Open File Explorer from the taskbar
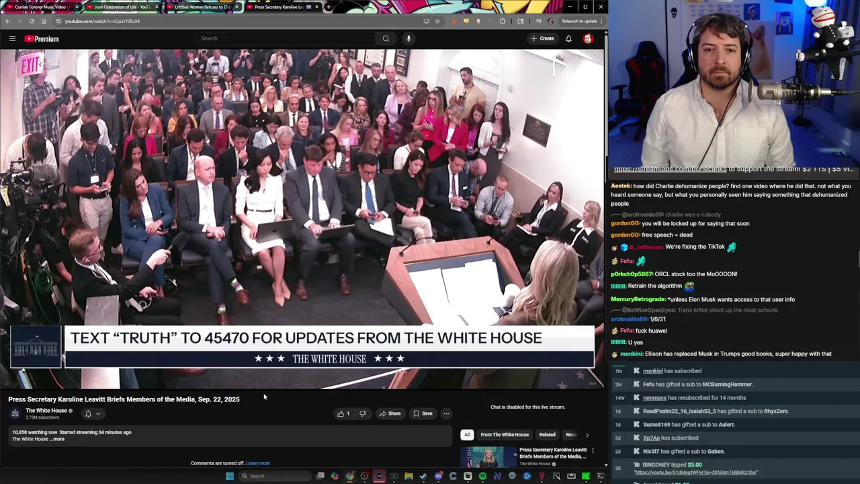Viewport: 860px width, 484px height. [408, 476]
